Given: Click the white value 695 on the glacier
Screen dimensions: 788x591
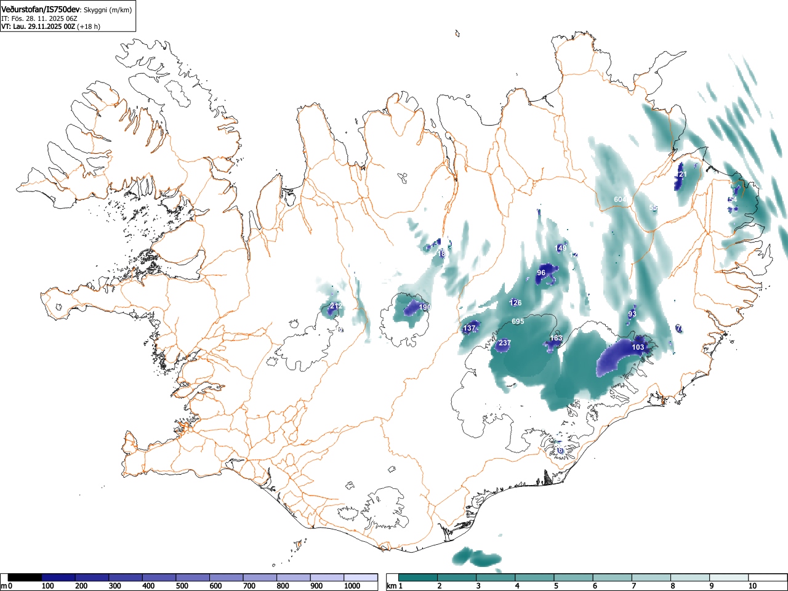Looking at the screenshot, I should pyautogui.click(x=518, y=321).
